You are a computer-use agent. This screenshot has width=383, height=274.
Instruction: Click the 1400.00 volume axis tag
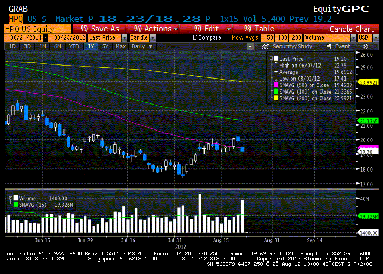368,233
